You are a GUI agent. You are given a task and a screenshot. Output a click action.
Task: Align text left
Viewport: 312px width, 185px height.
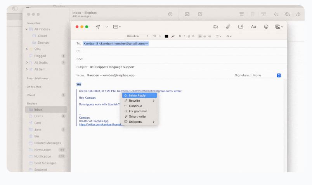pyautogui.click(x=200, y=36)
